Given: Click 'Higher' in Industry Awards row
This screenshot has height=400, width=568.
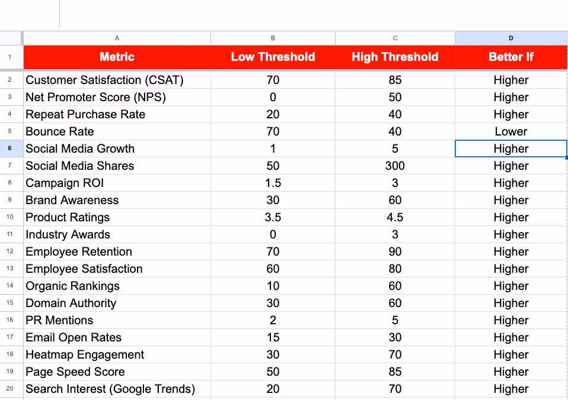Looking at the screenshot, I should click(511, 234).
